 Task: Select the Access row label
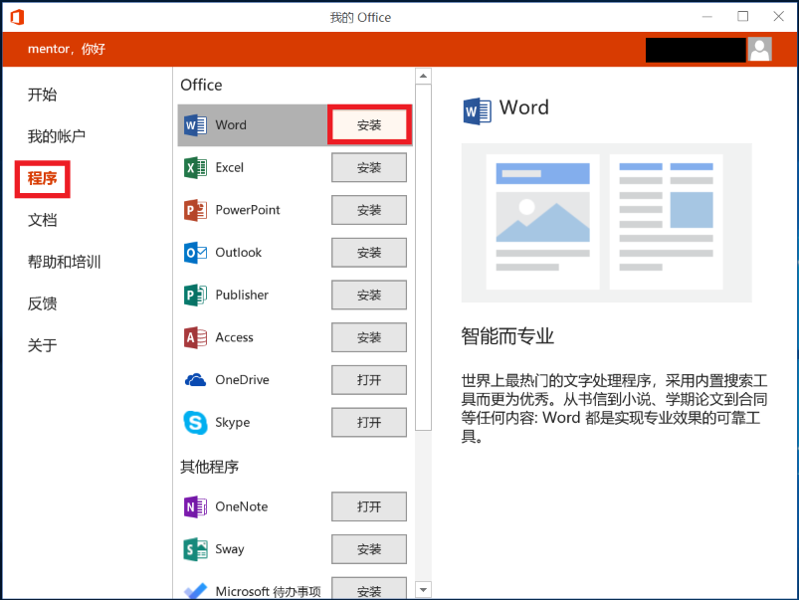(x=234, y=337)
